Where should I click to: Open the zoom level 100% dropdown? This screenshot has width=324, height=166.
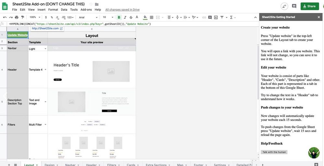(x=35, y=17)
